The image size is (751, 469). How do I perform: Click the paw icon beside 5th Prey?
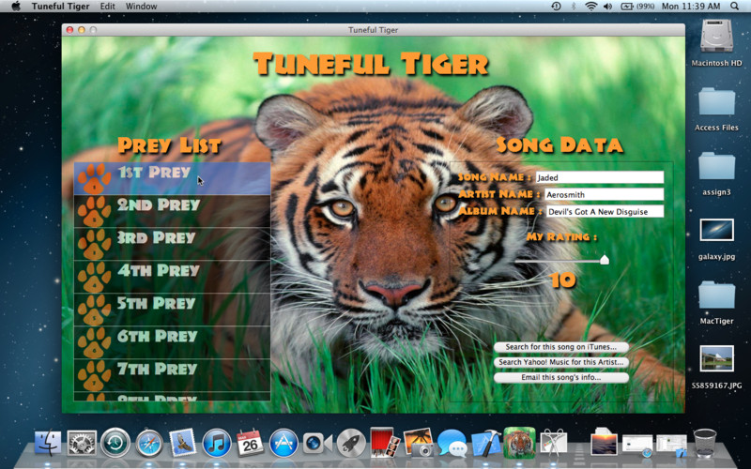pos(94,310)
